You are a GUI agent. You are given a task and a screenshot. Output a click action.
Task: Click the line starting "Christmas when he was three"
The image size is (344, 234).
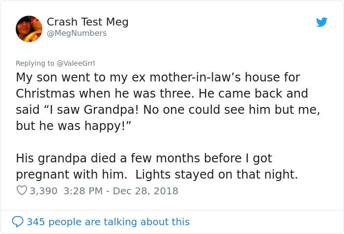click(162, 93)
